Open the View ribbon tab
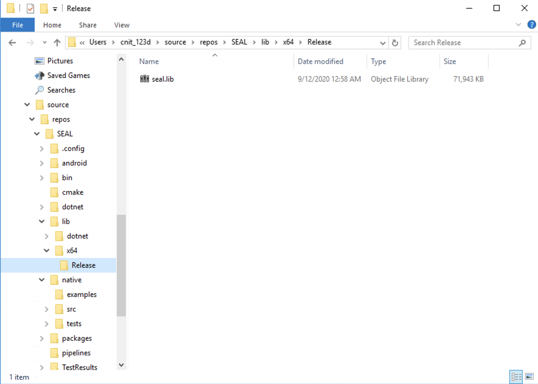This screenshot has width=538, height=384. pos(122,25)
